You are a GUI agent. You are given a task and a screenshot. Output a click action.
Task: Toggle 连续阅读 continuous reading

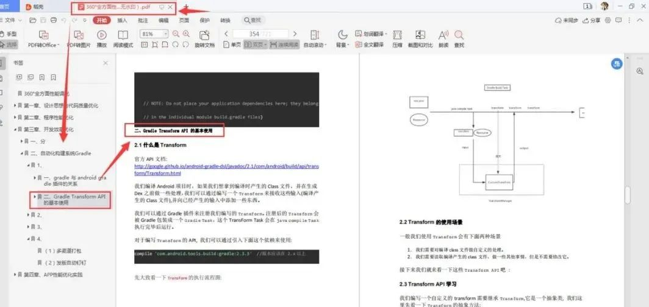click(284, 44)
